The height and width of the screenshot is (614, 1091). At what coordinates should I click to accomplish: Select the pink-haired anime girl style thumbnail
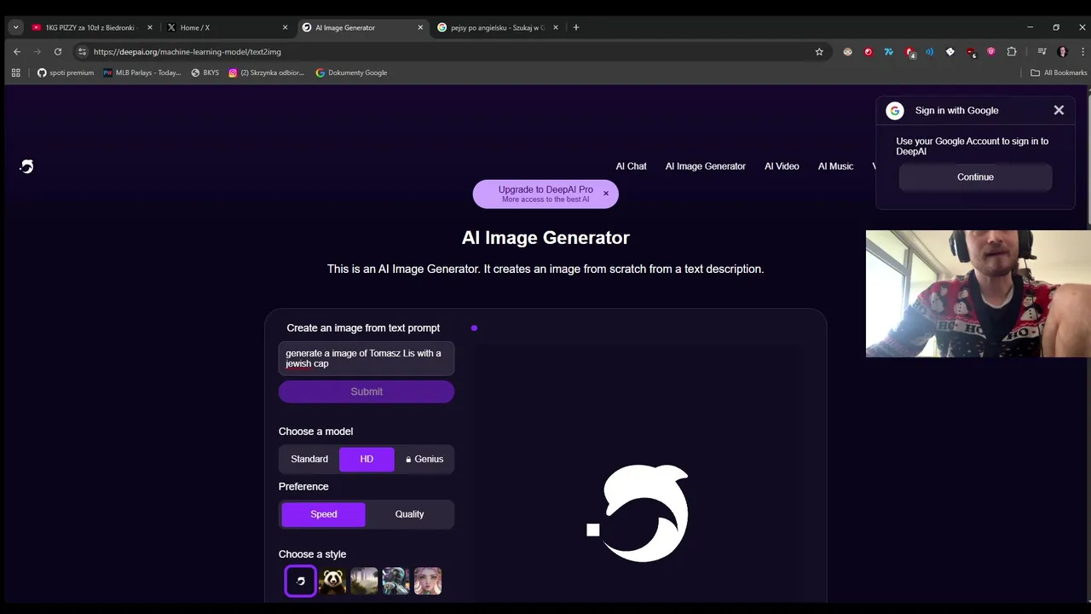428,581
